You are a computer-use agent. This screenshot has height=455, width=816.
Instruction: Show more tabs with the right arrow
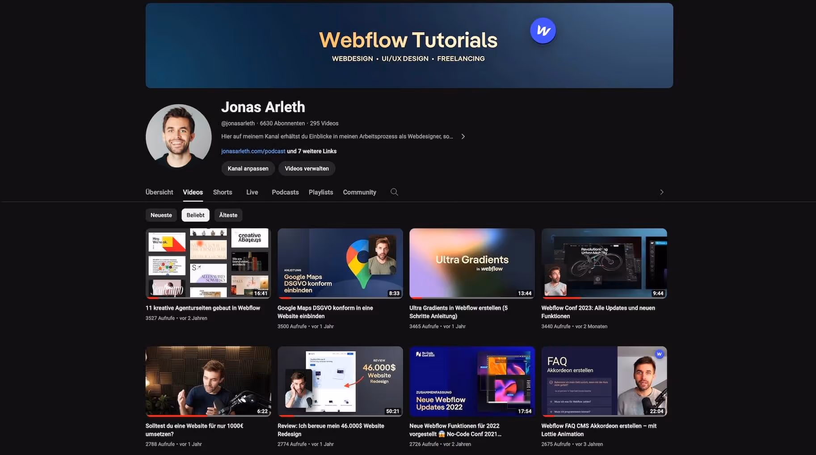[662, 192]
